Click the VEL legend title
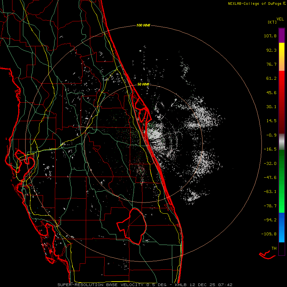This screenshot has width=287, height=287. point(280,19)
